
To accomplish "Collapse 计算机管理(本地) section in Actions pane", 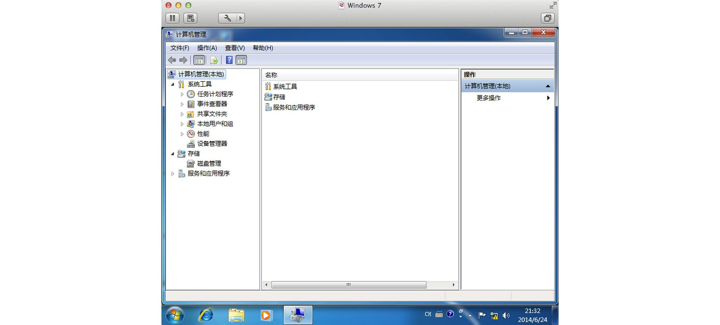I will point(548,86).
